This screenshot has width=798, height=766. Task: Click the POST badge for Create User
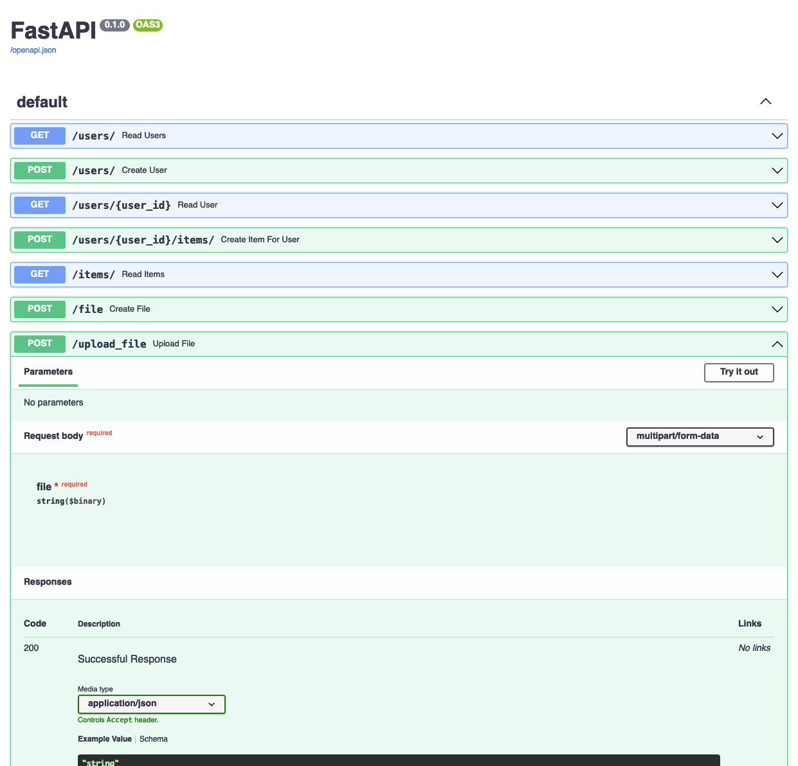pyautogui.click(x=40, y=170)
